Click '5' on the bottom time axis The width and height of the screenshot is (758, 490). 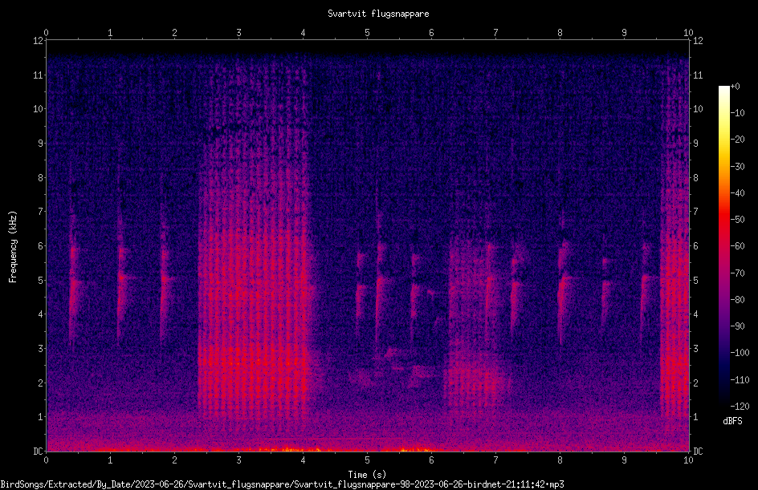(368, 460)
